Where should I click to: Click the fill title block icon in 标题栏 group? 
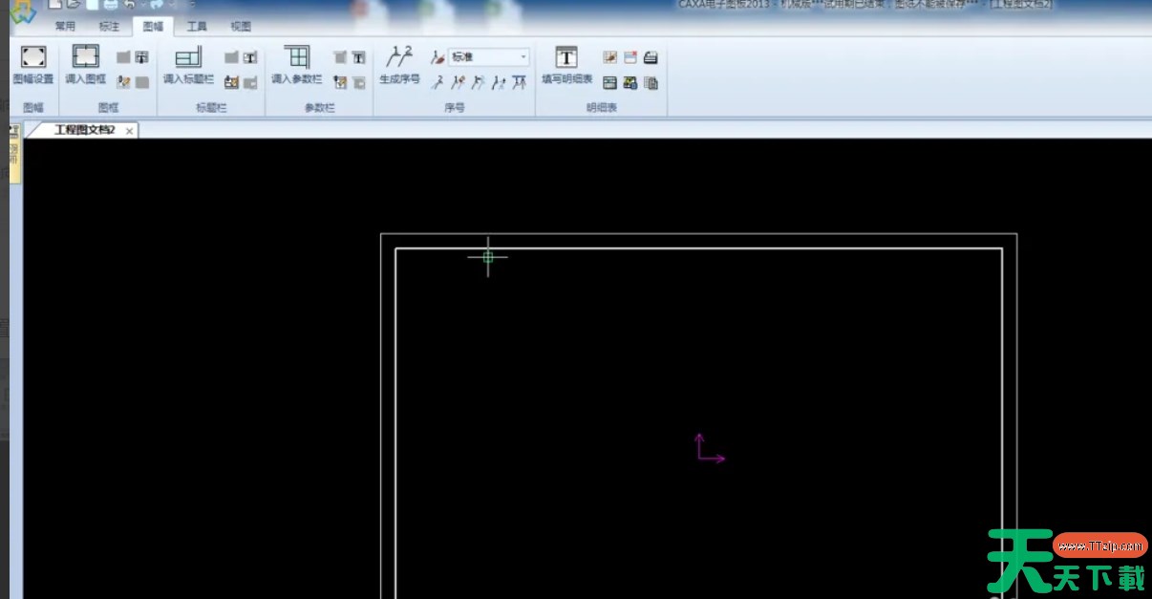point(250,57)
